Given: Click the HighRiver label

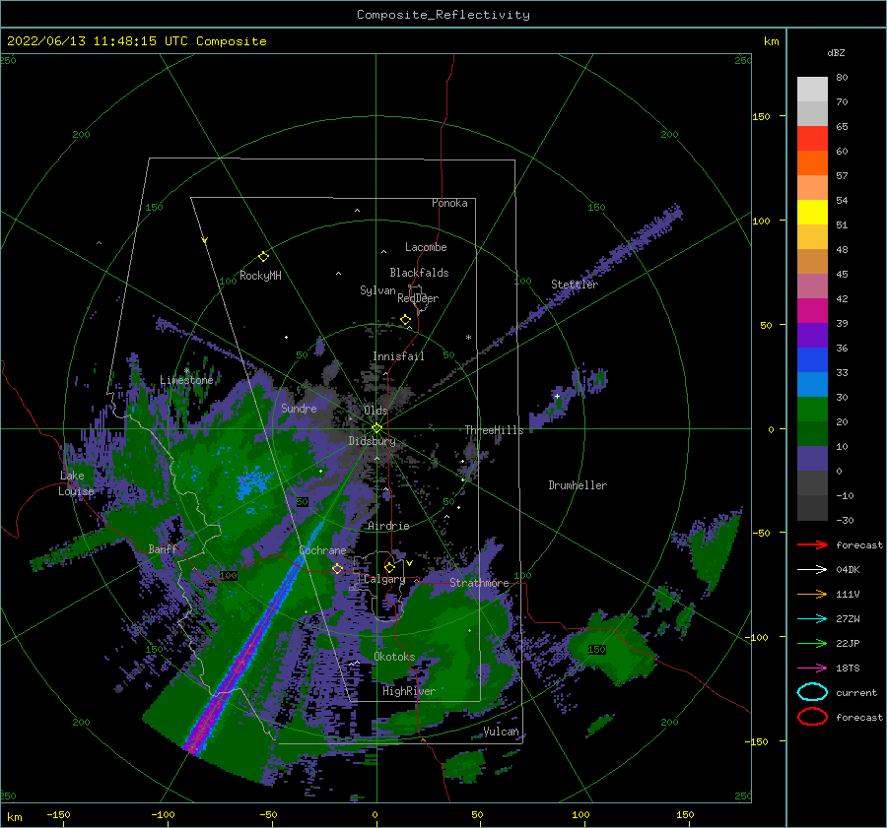Looking at the screenshot, I should [x=408, y=691].
